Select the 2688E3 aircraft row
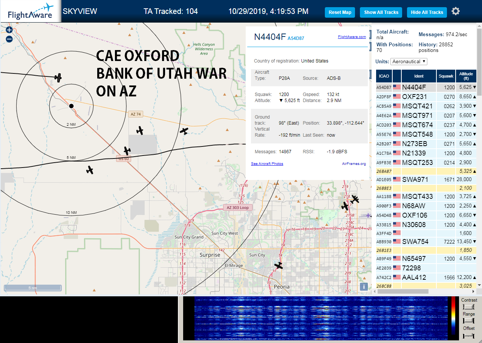 426,188
